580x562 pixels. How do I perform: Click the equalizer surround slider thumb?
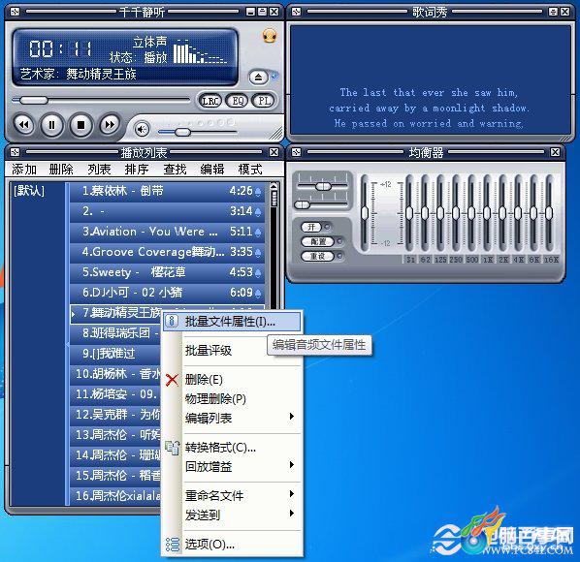pyautogui.click(x=303, y=204)
